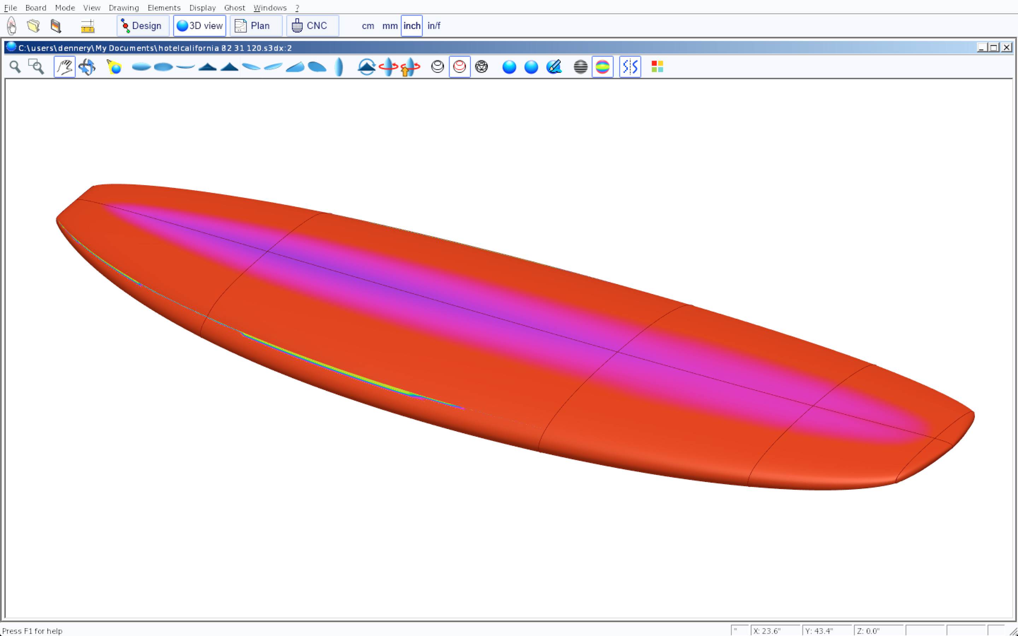Click the wireframe mesh display icon

click(481, 67)
